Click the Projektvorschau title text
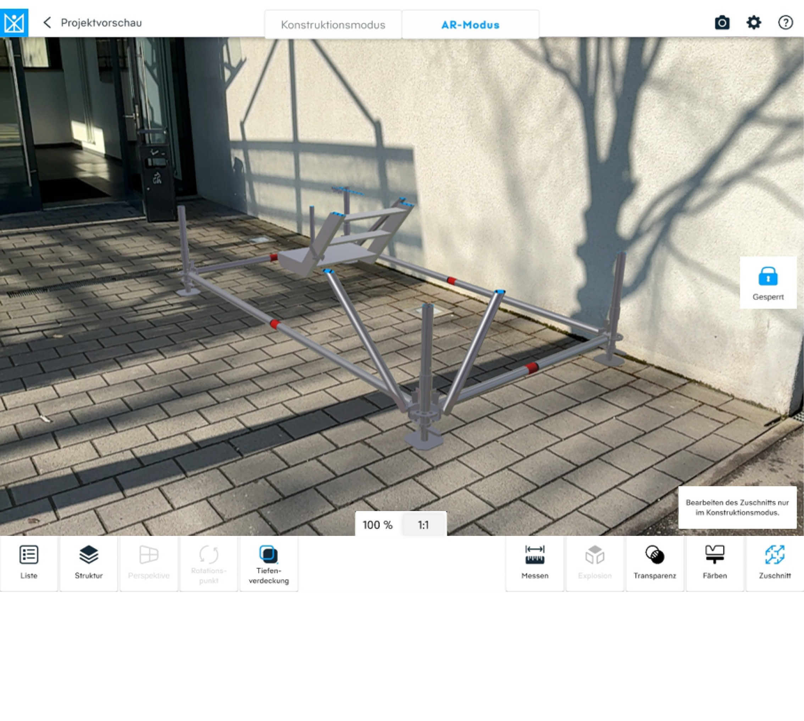Screen dimensions: 804x721 (x=101, y=23)
